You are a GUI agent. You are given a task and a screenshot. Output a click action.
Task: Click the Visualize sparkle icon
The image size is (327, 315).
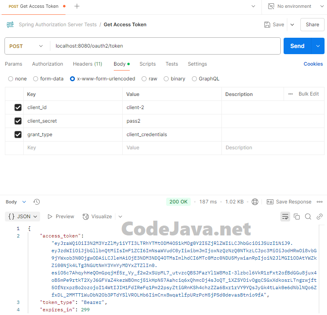pos(86,217)
